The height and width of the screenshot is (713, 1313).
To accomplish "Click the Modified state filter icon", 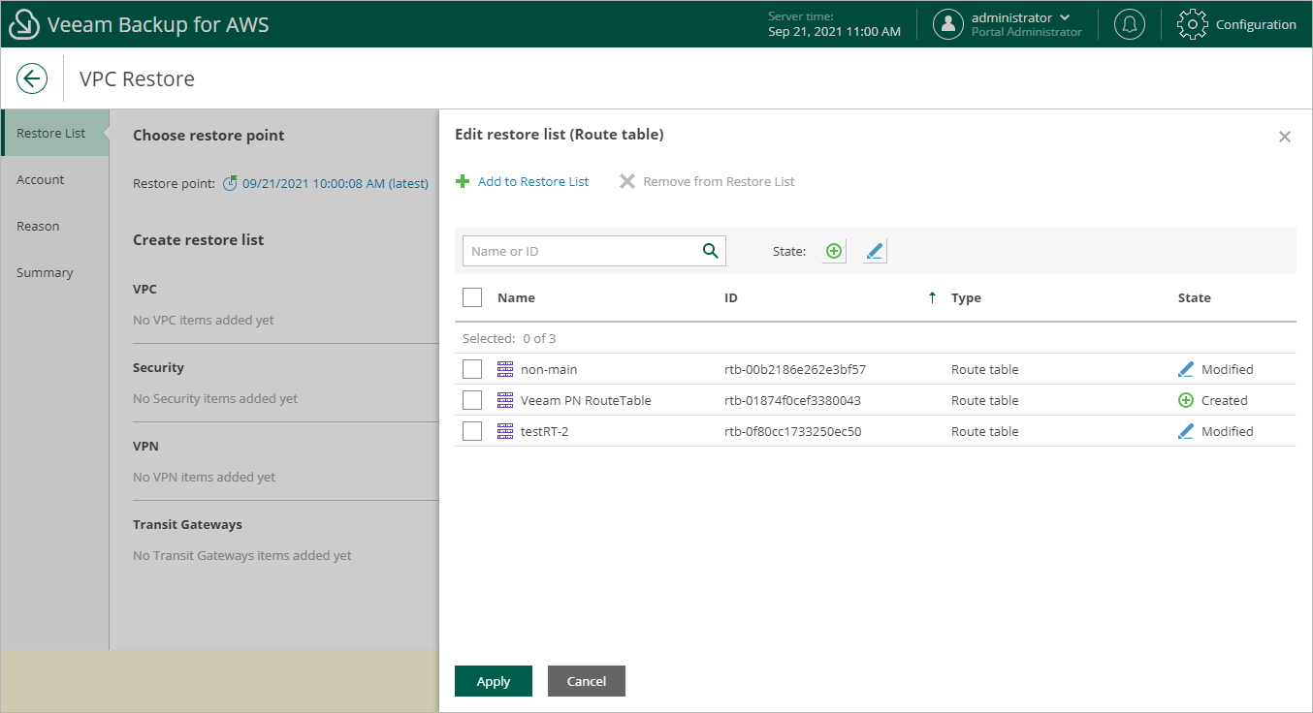I will point(874,250).
